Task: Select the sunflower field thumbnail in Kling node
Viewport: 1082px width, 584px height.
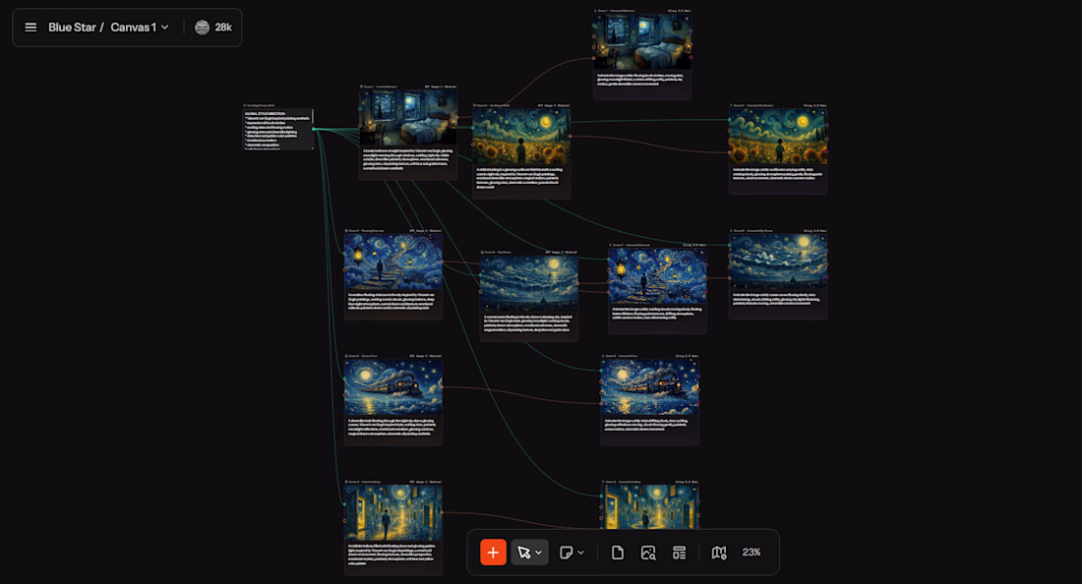Action: point(778,137)
